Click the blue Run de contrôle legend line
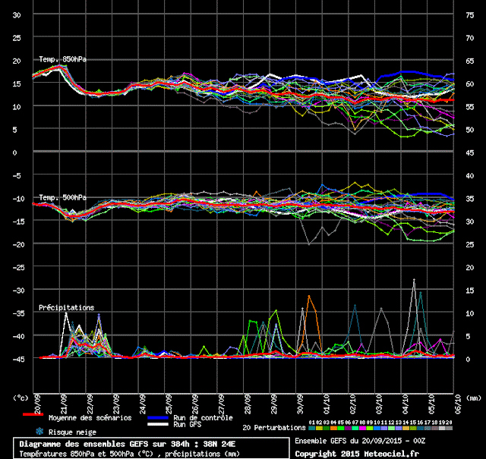This screenshot has width=486, height=459. point(158,418)
